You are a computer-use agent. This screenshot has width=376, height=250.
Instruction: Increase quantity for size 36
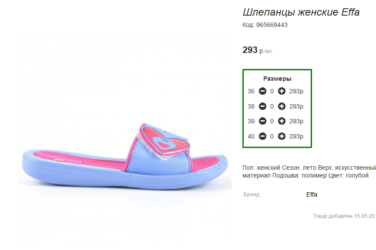(x=282, y=91)
